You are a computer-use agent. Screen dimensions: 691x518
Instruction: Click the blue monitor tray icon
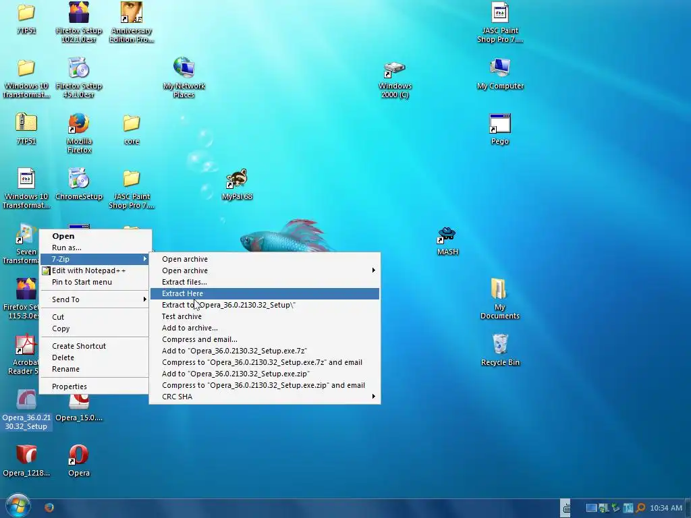[591, 508]
